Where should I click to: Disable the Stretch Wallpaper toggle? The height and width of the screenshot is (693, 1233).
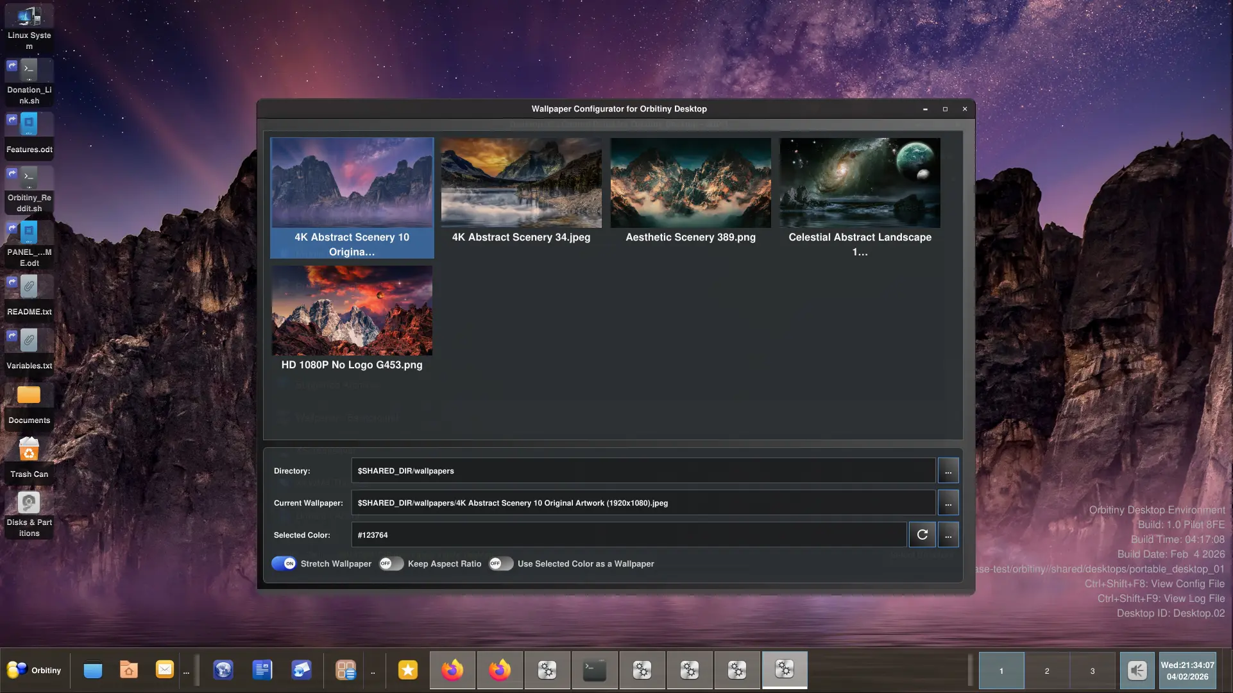pos(284,563)
